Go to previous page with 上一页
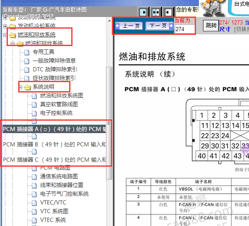 coord(129,26)
